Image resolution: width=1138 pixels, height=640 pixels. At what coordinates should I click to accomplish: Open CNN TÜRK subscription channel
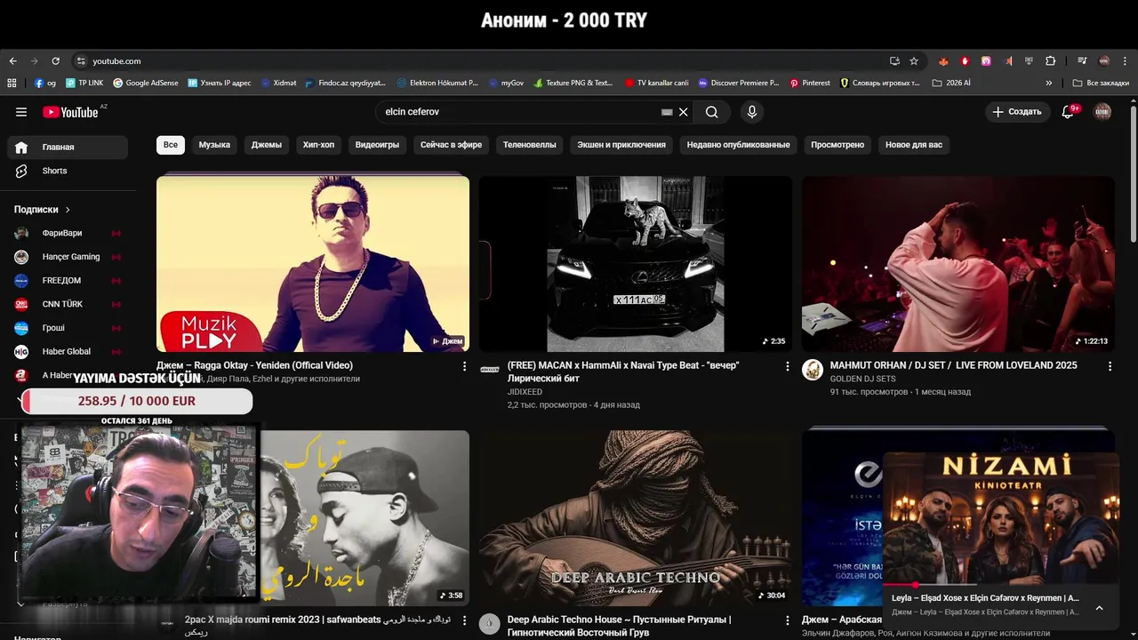point(68,304)
